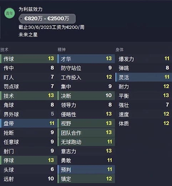Click the 身体 column heading

120,50
